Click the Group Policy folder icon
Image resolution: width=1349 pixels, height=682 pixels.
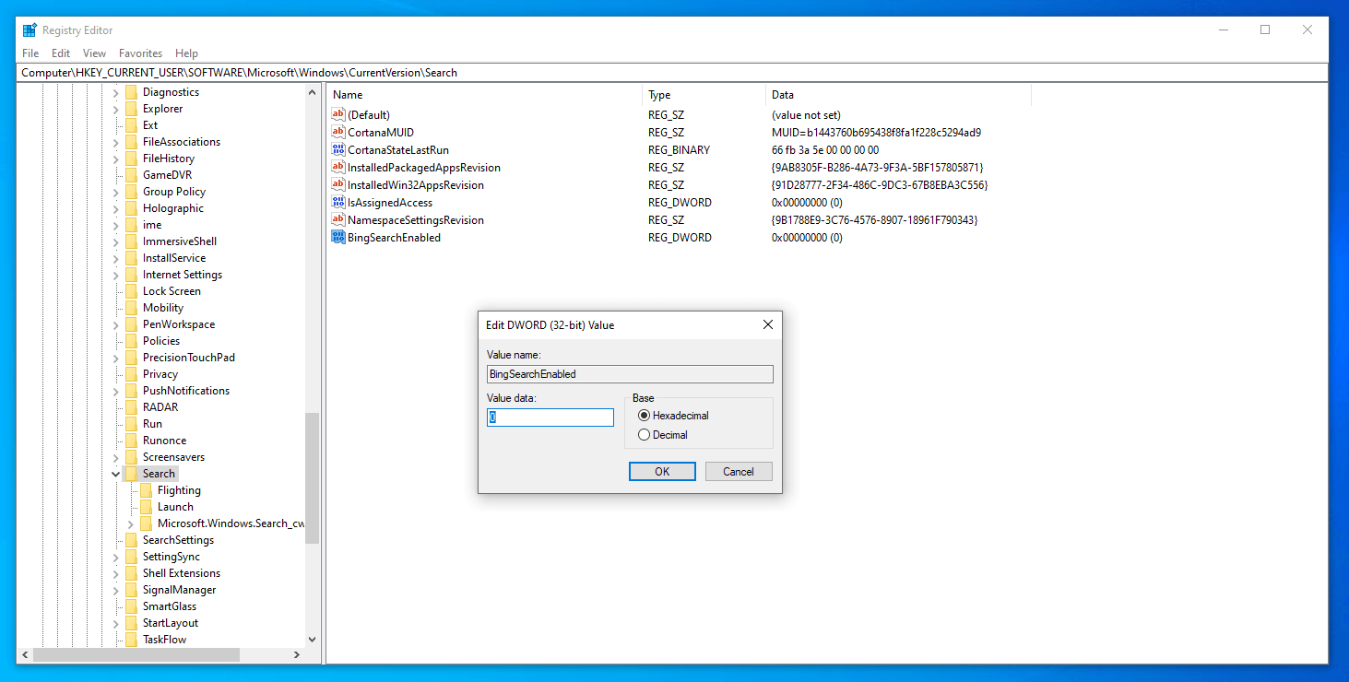[131, 192]
